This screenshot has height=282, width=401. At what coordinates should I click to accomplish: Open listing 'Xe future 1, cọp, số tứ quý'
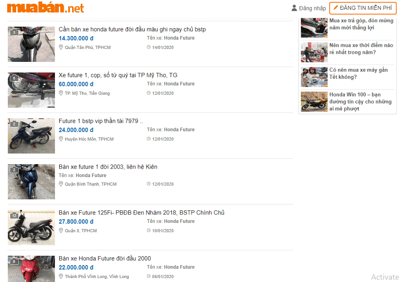click(118, 75)
